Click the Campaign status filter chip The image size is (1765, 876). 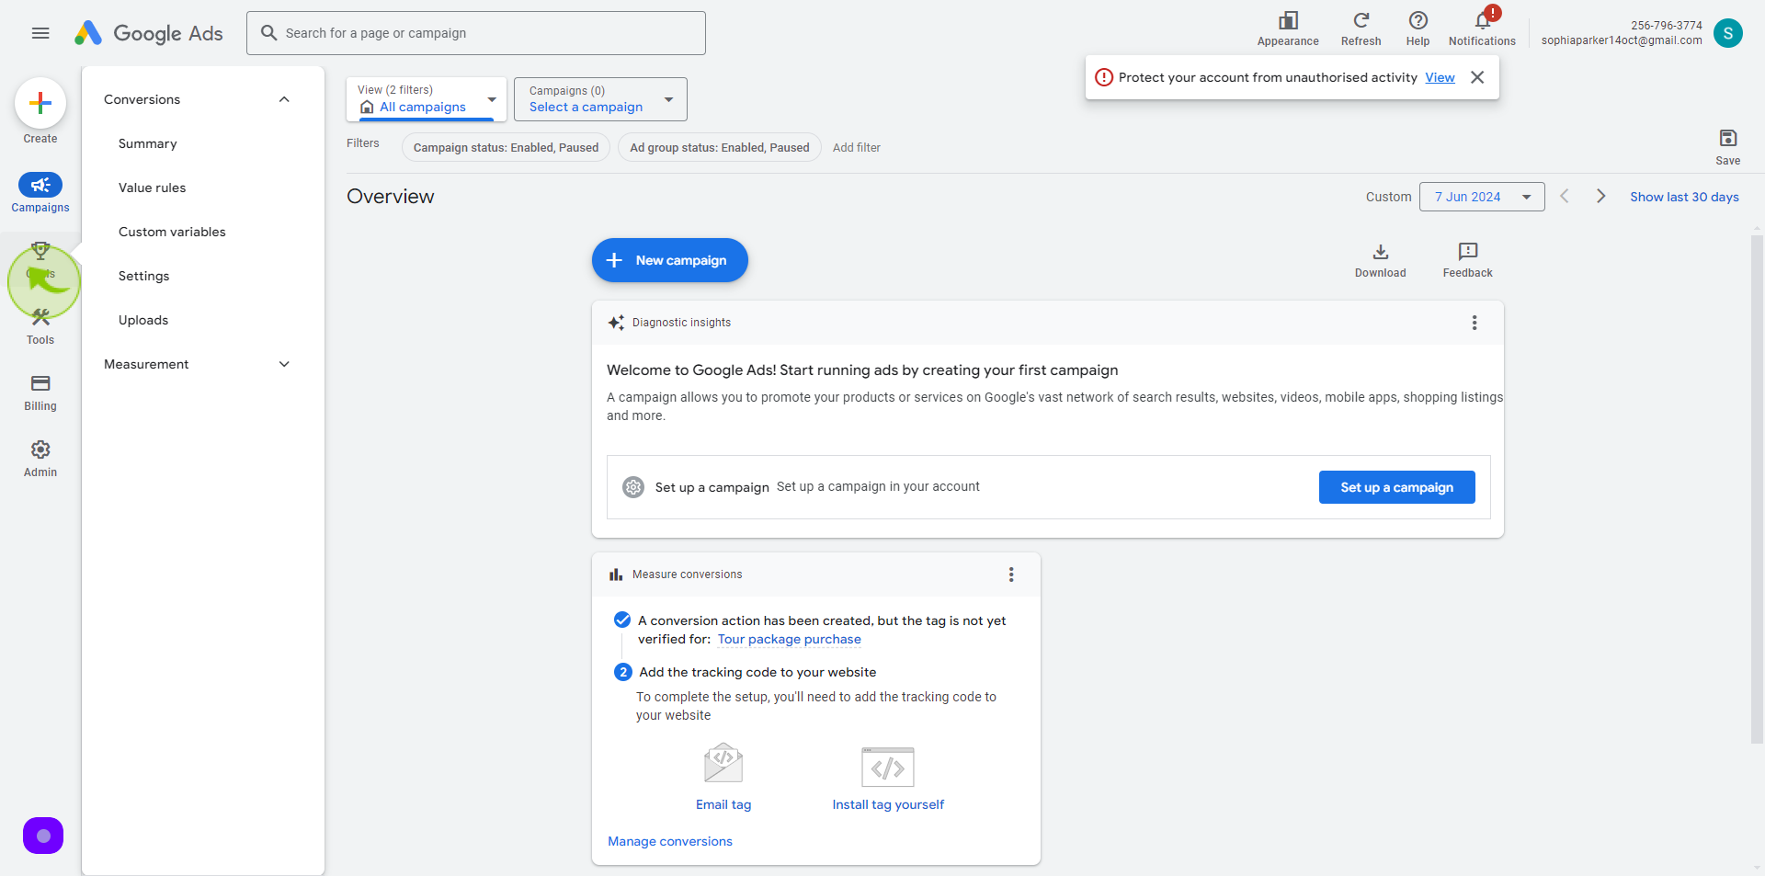click(x=506, y=147)
